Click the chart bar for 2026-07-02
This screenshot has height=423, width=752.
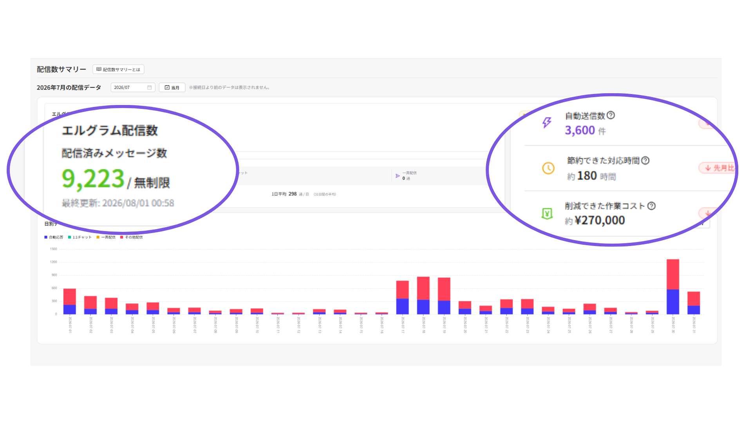[90, 305]
